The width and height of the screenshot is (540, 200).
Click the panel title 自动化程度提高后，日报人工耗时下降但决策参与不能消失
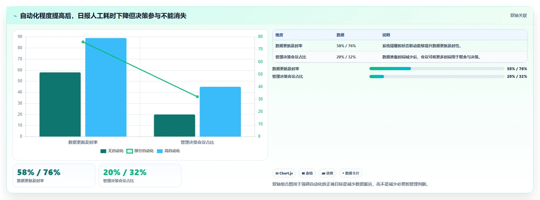(103, 16)
